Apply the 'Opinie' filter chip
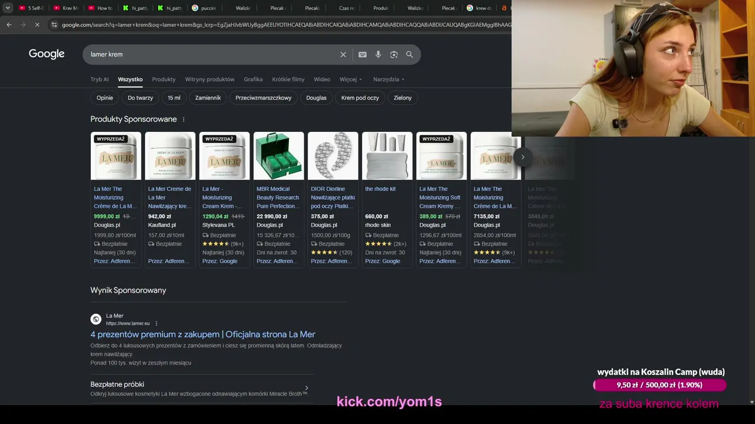This screenshot has width=755, height=424. [x=104, y=98]
